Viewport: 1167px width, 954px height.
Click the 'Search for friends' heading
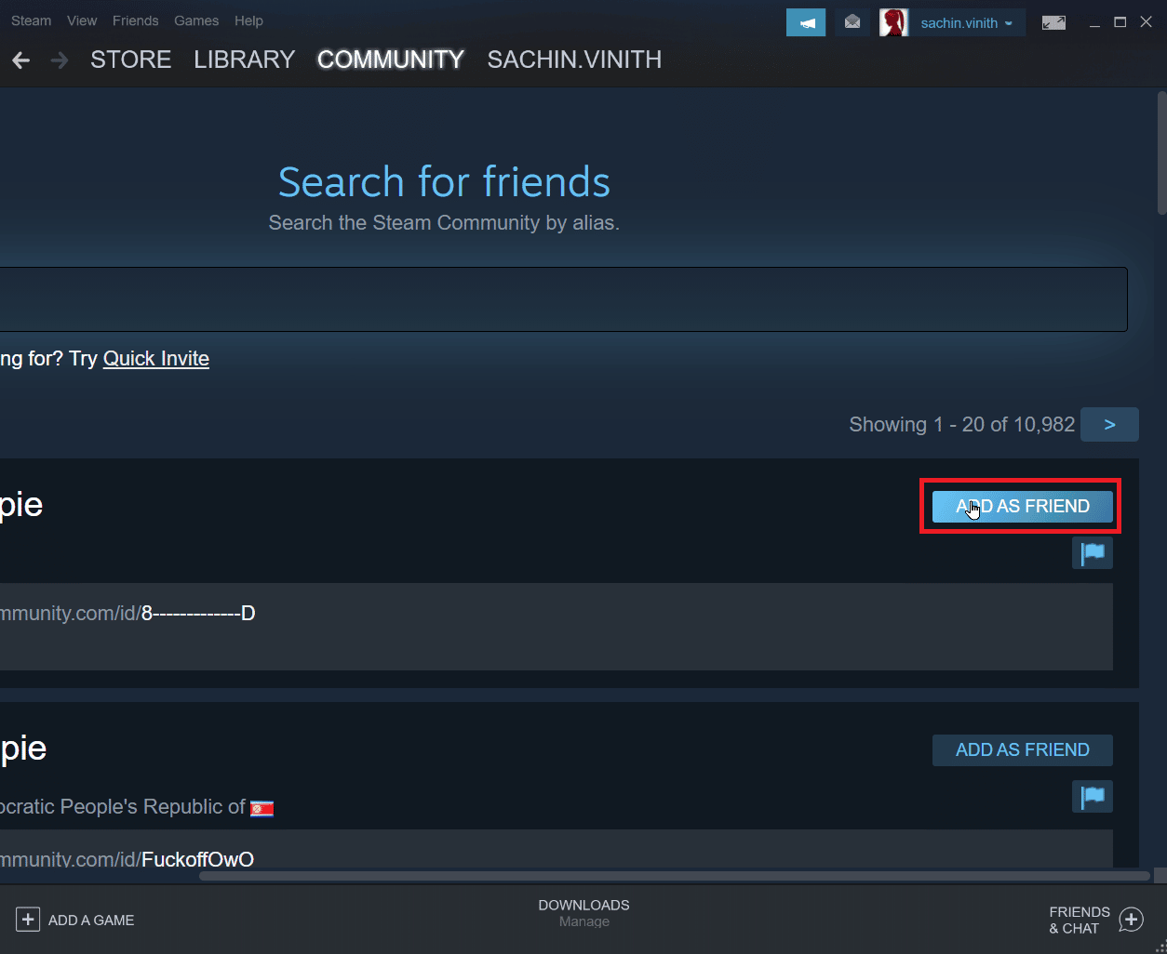(x=444, y=182)
